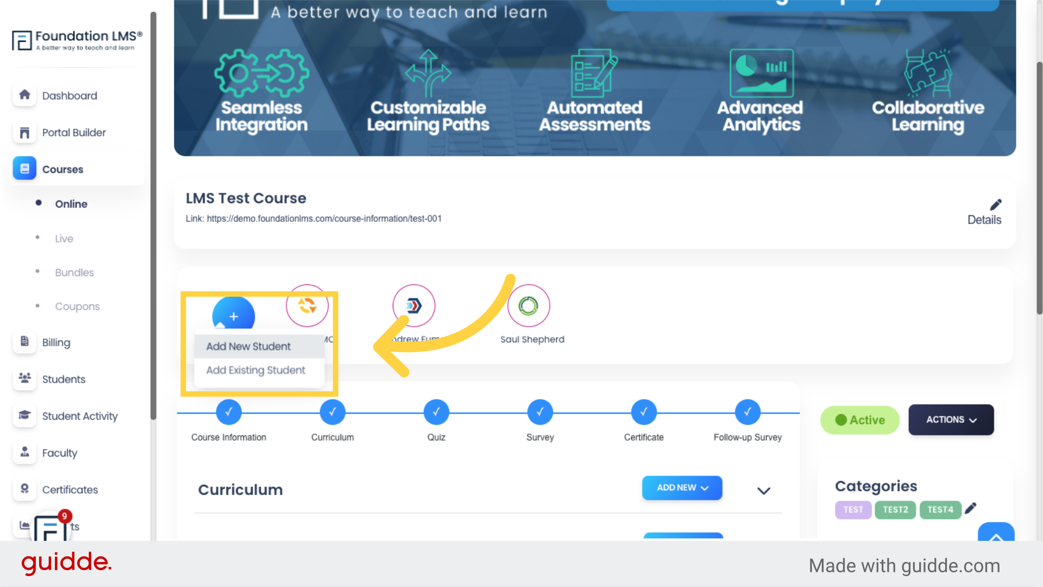Click the LMS Test Course title
This screenshot has width=1043, height=587.
246,198
